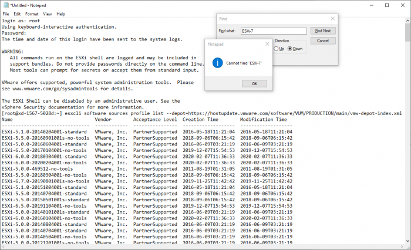
Task: Open the Help menu
Action: (x=61, y=14)
